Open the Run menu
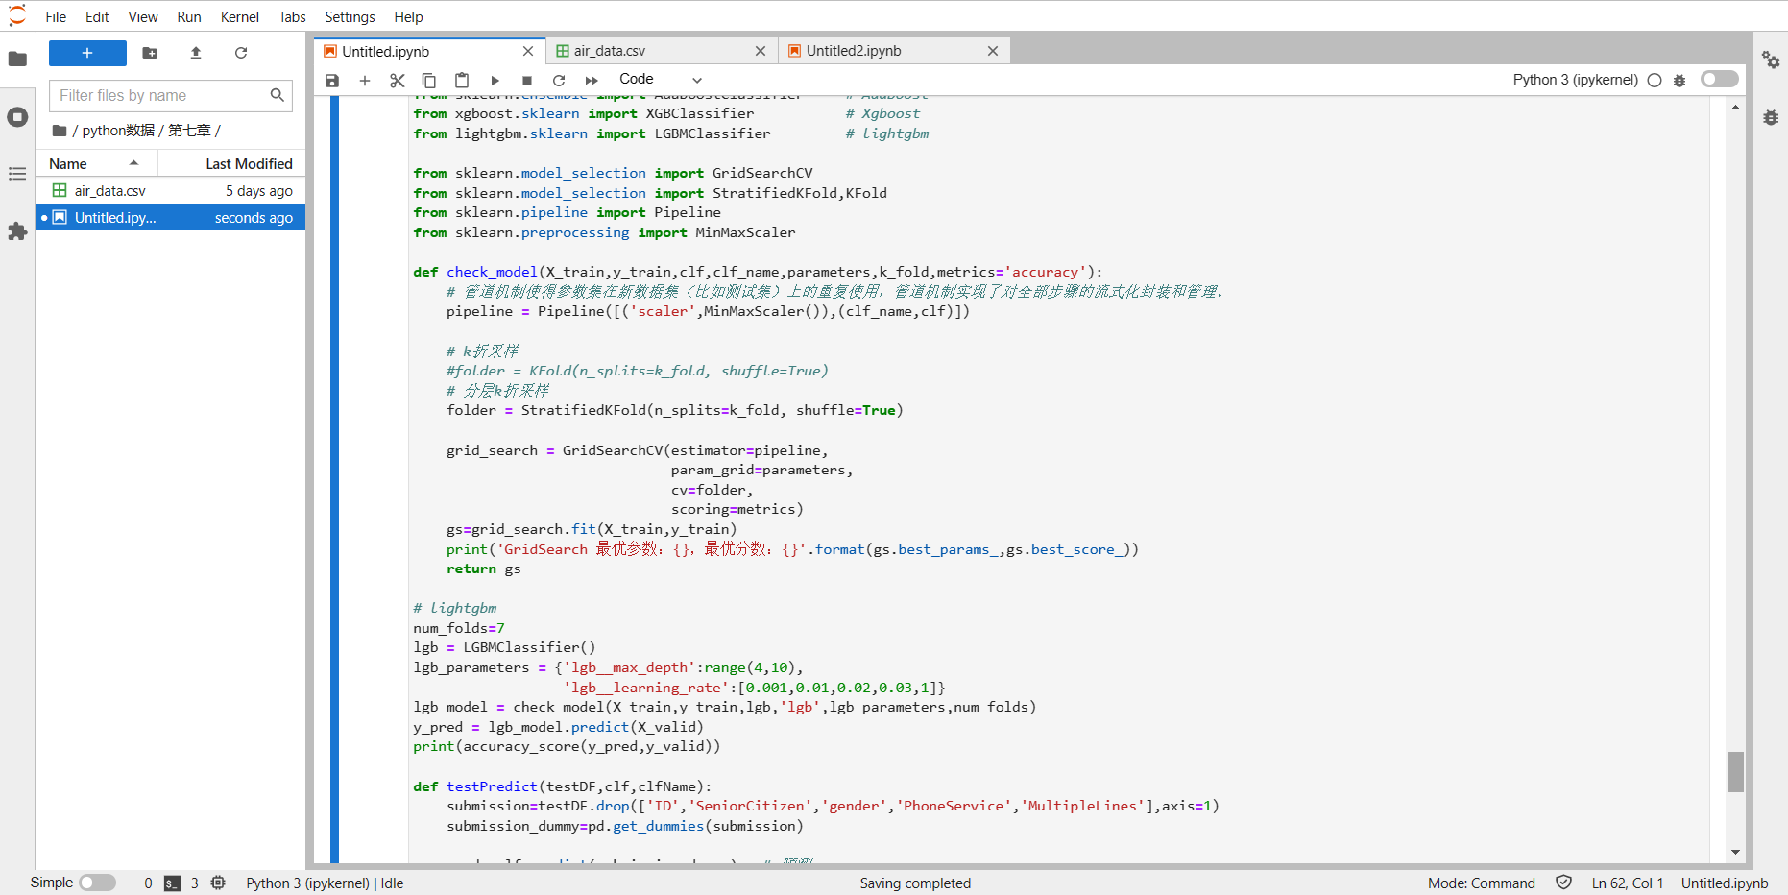This screenshot has width=1788, height=895. pyautogui.click(x=189, y=17)
